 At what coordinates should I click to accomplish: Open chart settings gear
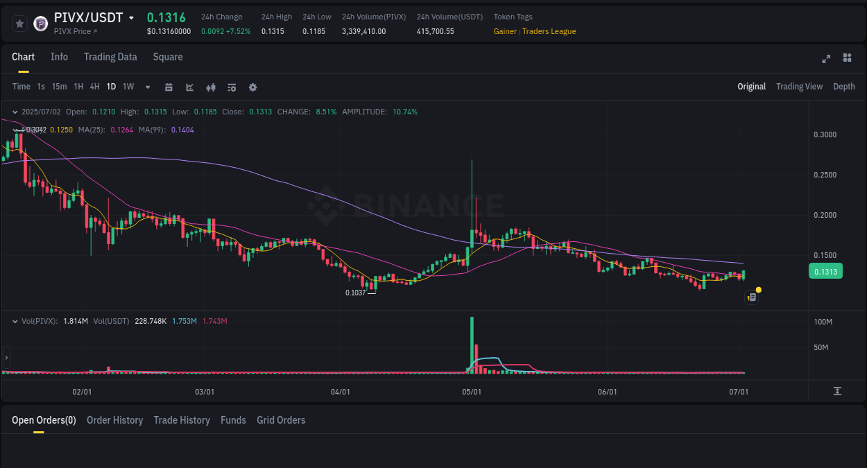(x=252, y=87)
